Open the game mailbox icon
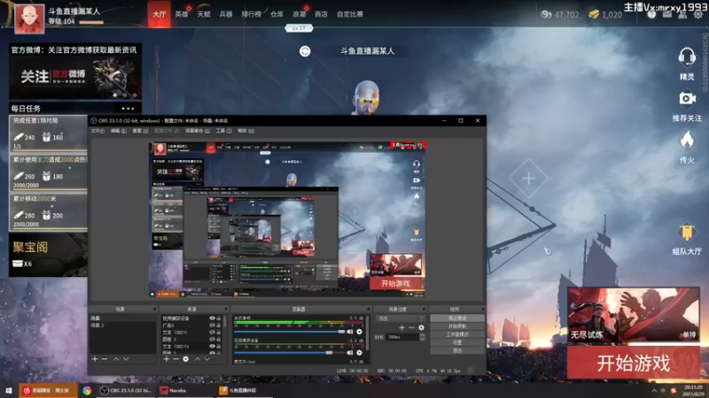The image size is (709, 398). (x=667, y=14)
